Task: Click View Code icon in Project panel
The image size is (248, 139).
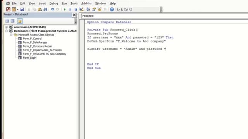Action: [7, 21]
